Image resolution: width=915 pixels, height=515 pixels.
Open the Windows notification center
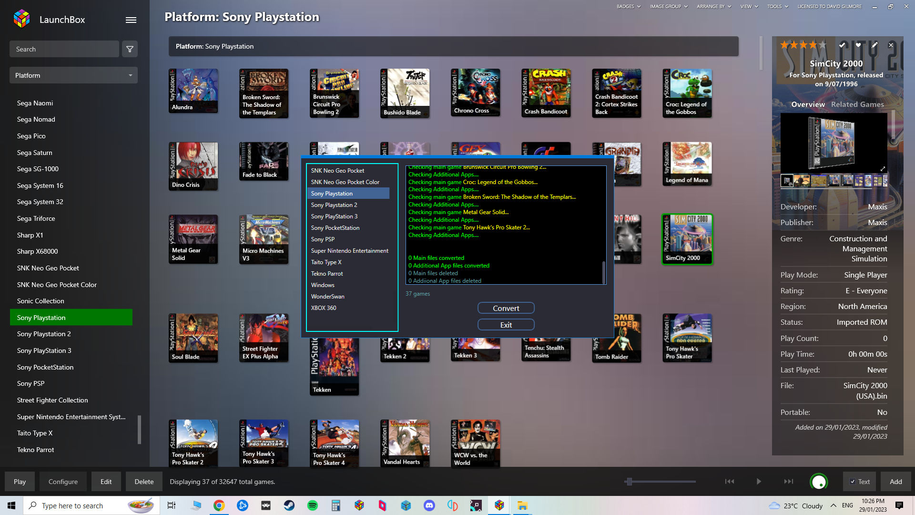coord(899,505)
